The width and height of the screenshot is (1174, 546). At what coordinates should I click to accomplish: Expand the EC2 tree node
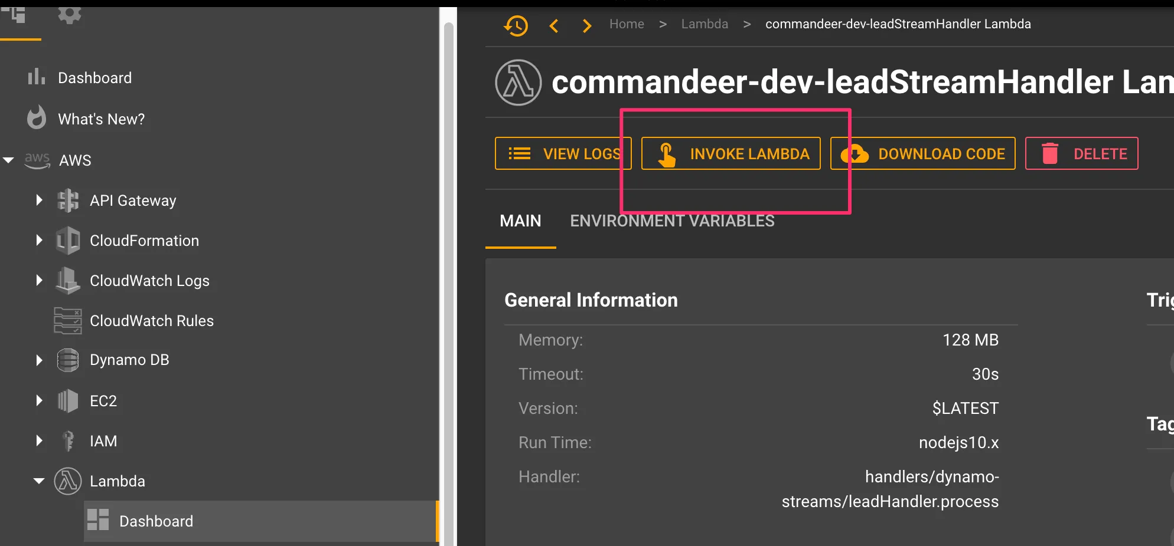pyautogui.click(x=39, y=400)
